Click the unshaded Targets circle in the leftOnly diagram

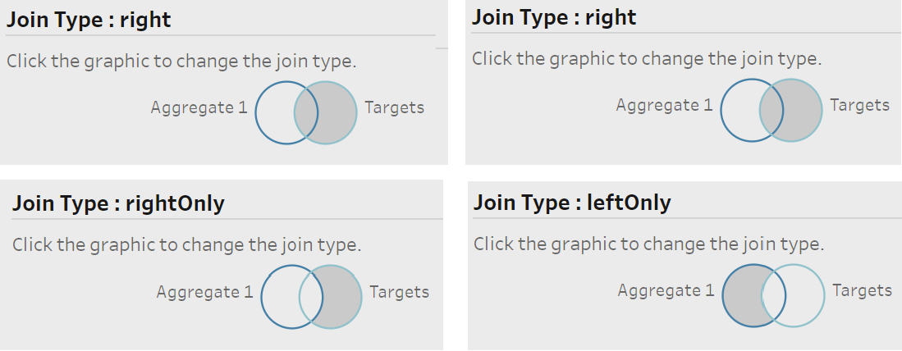pyautogui.click(x=806, y=296)
